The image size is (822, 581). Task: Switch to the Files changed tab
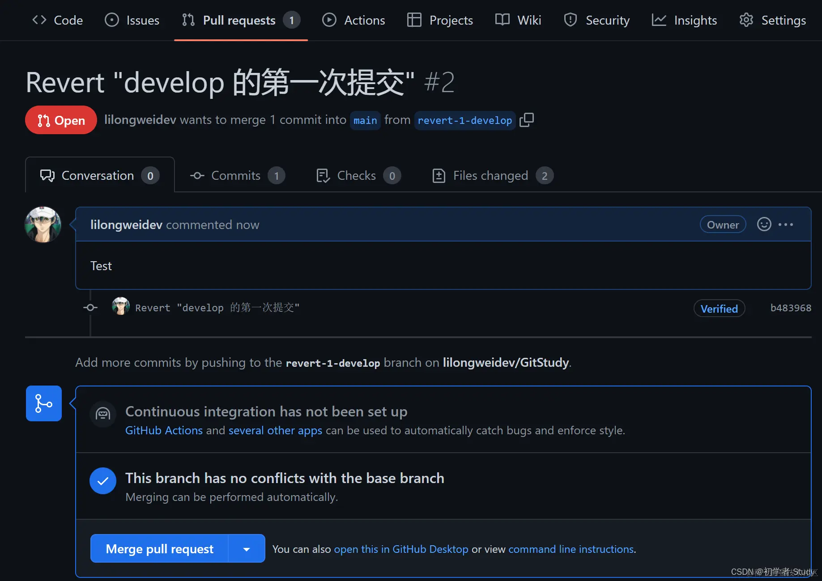(x=490, y=175)
